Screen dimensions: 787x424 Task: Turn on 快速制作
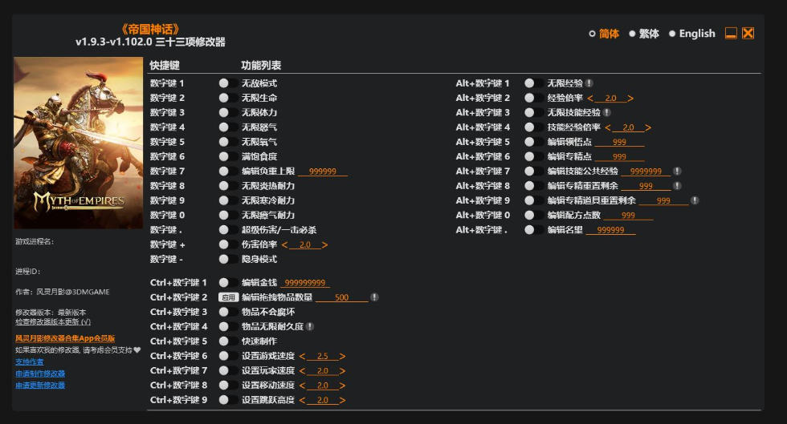point(228,341)
